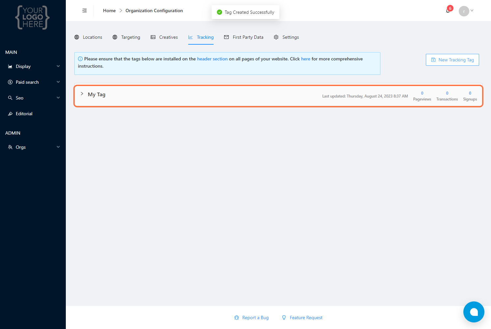The image size is (491, 329).
Task: Switch to the First Party Data tab
Action: [244, 37]
